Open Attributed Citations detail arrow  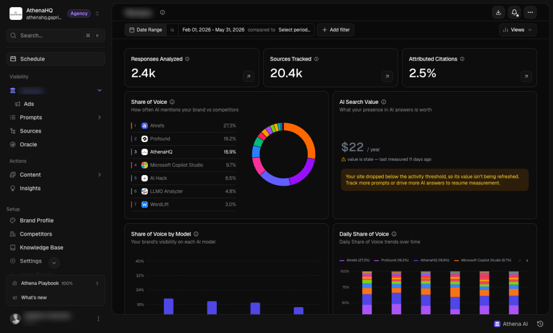(526, 76)
